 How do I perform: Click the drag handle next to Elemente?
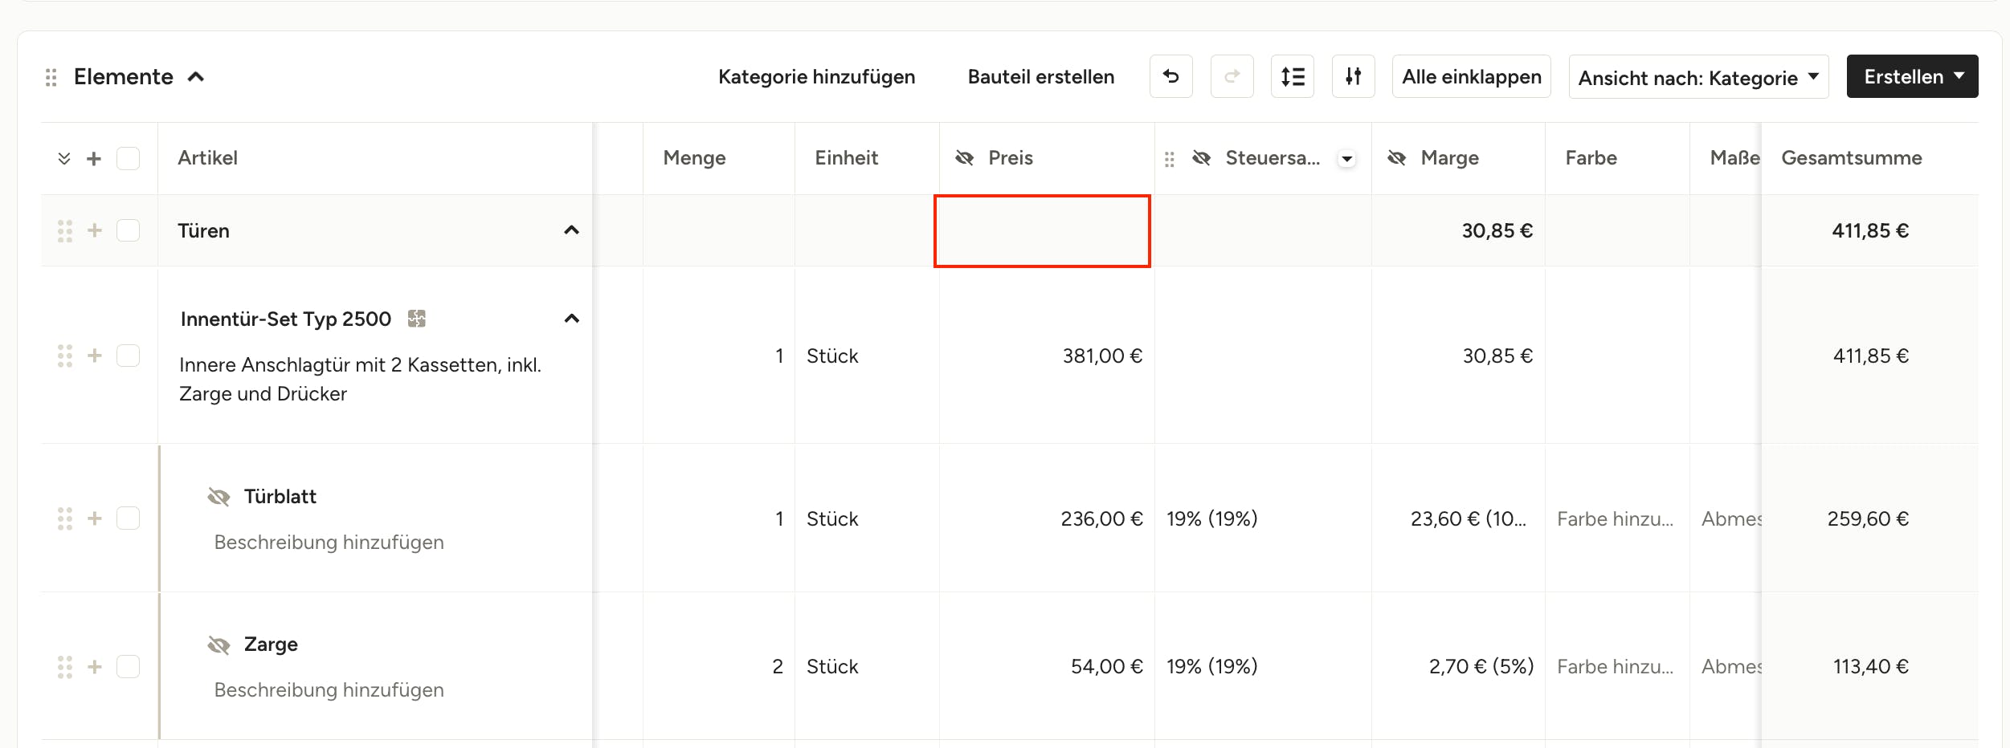[51, 77]
